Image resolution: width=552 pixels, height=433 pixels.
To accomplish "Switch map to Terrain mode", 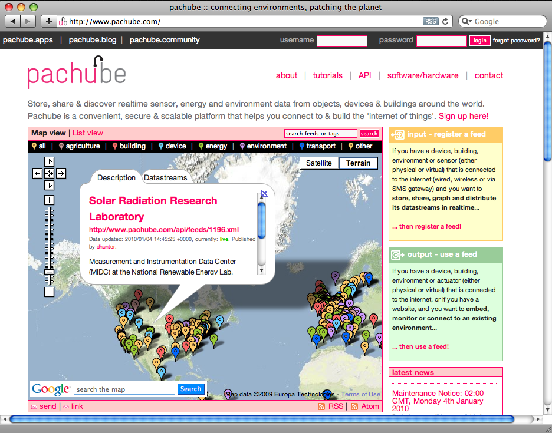I will click(x=358, y=163).
